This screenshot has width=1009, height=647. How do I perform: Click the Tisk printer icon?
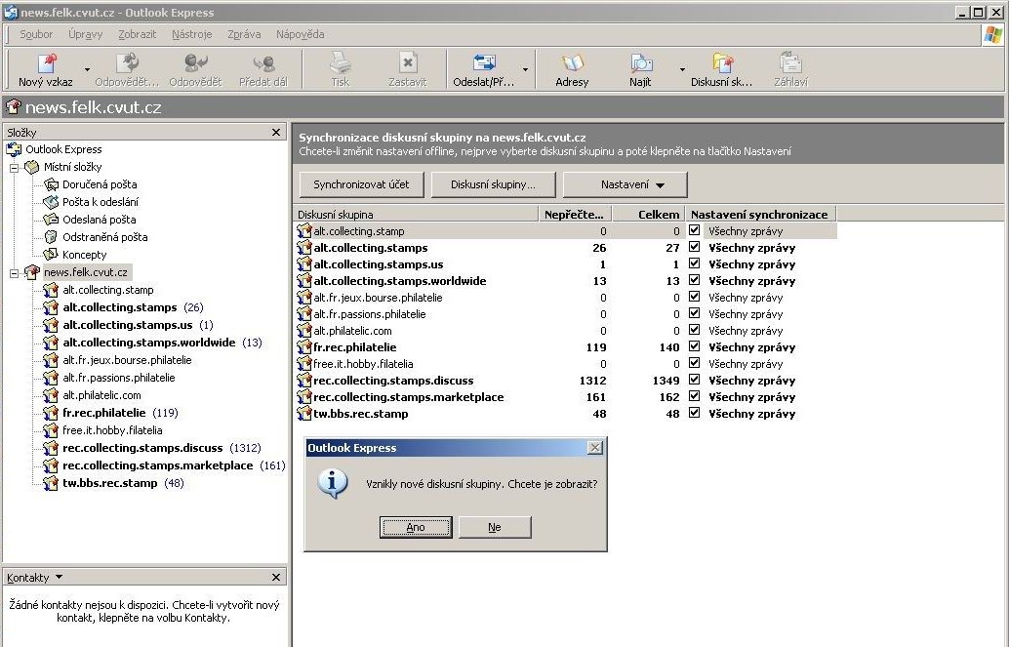click(341, 63)
